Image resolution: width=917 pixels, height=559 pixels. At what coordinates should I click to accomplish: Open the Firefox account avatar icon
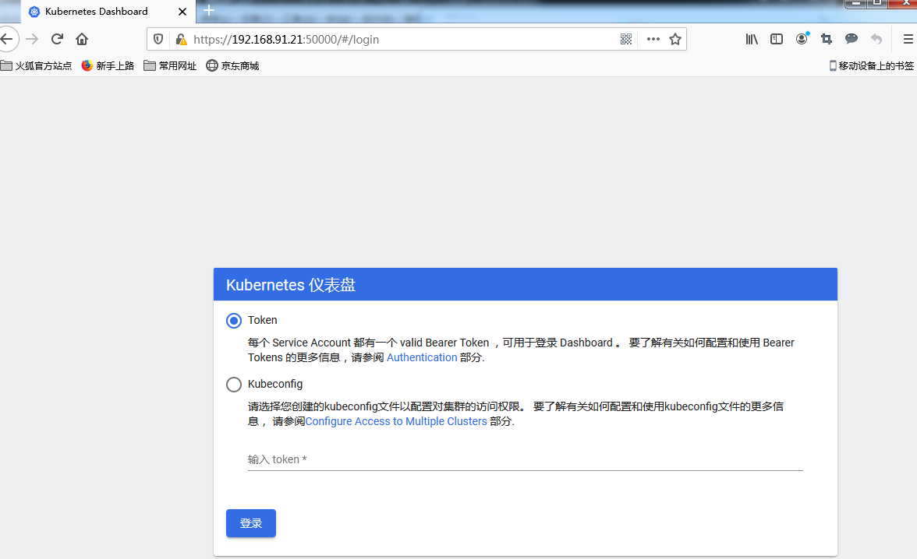coord(802,39)
